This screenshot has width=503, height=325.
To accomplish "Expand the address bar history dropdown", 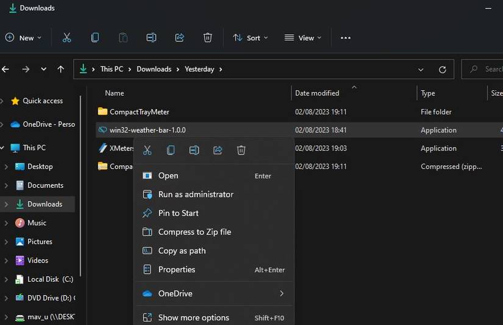I will tap(421, 70).
